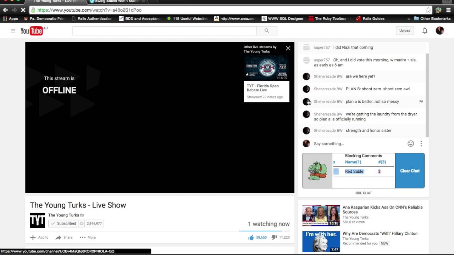Open Pa. Democratic Primary bookmark

[x=45, y=18]
